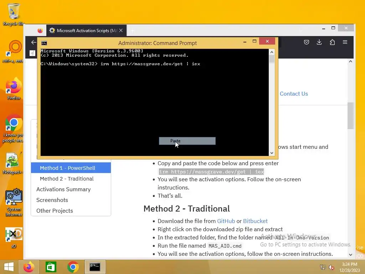Click the highlighted irm massgrave code text
This screenshot has width=365, height=274.
pyautogui.click(x=211, y=172)
